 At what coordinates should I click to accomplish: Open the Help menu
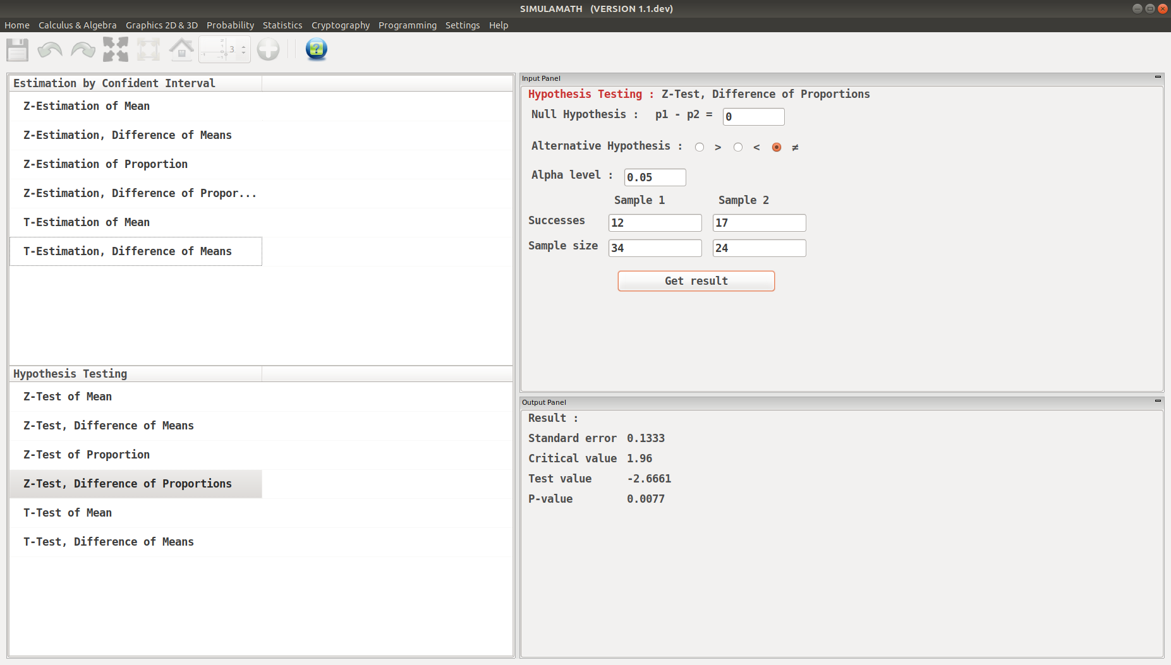tap(499, 25)
